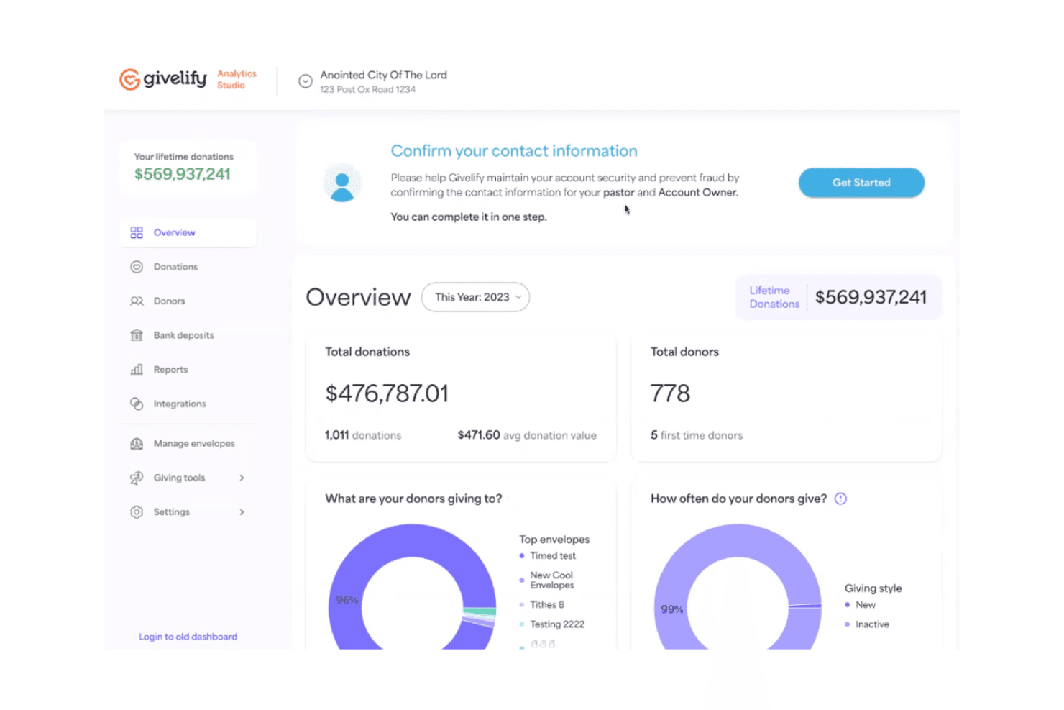
Task: Click the info icon beside donor frequency
Action: tap(840, 499)
